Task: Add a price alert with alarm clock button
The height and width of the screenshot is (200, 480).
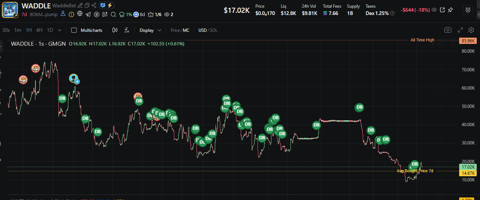Action: tap(468, 10)
